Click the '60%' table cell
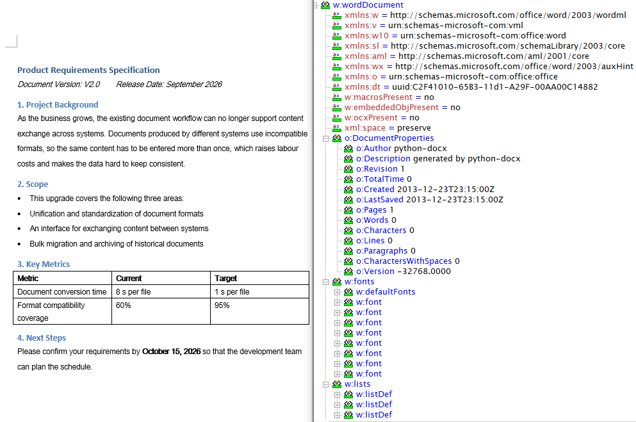Image resolution: width=636 pixels, height=422 pixels. point(161,312)
